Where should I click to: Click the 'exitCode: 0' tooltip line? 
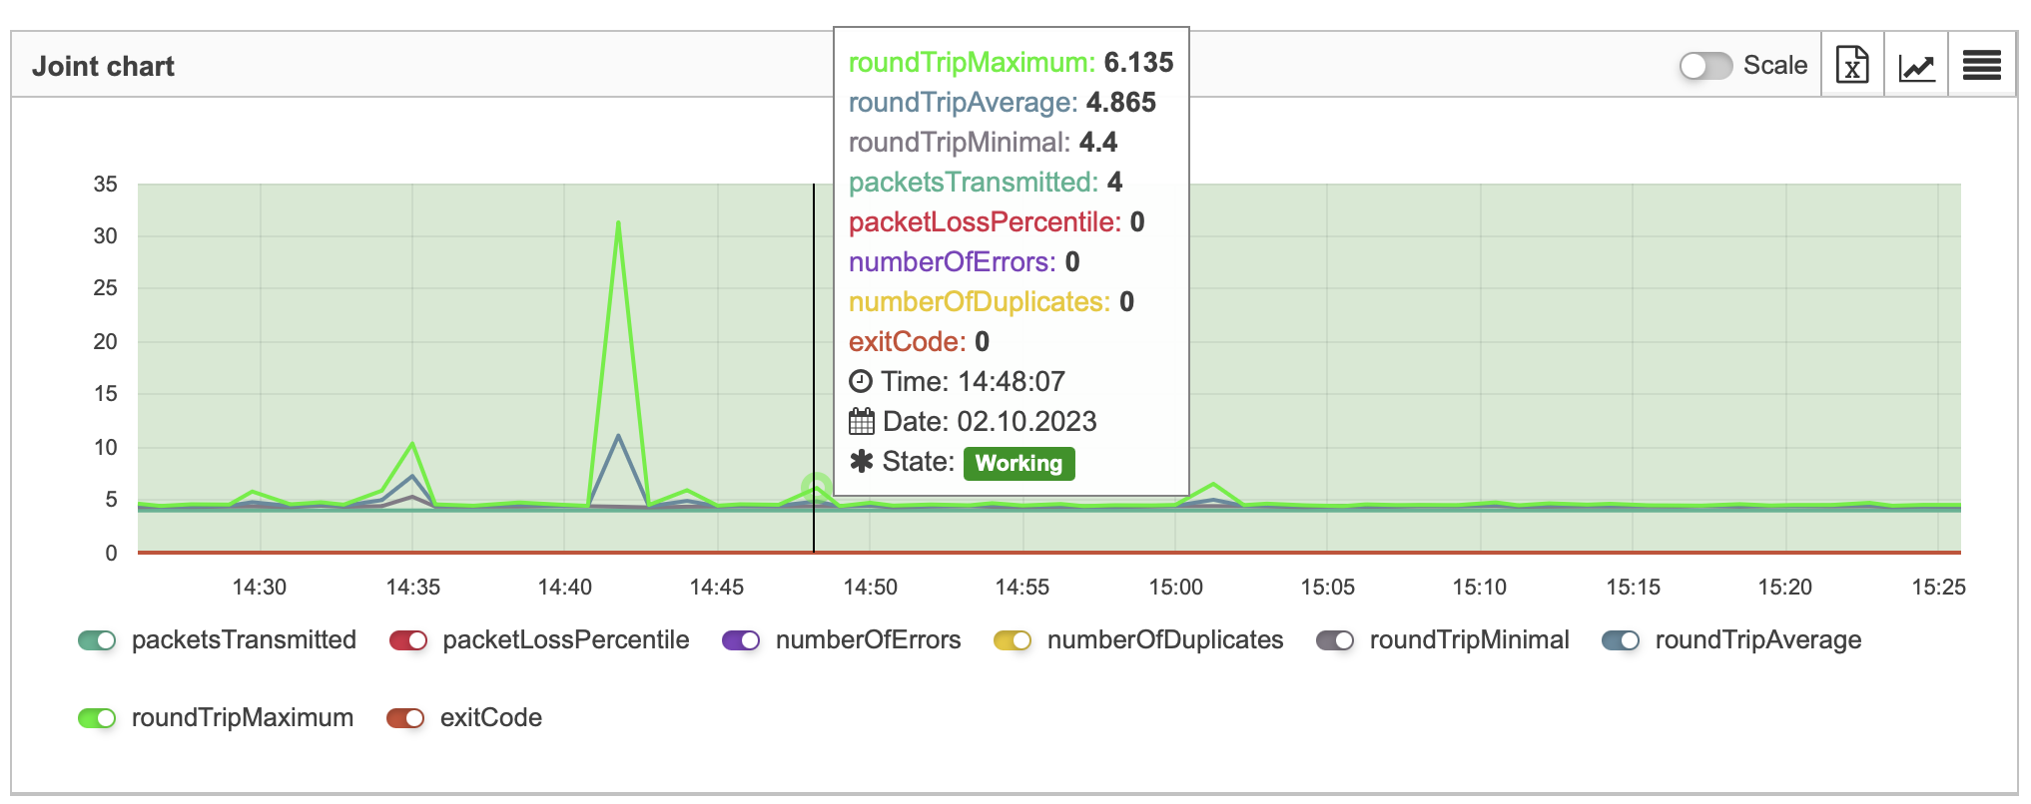pyautogui.click(x=919, y=341)
